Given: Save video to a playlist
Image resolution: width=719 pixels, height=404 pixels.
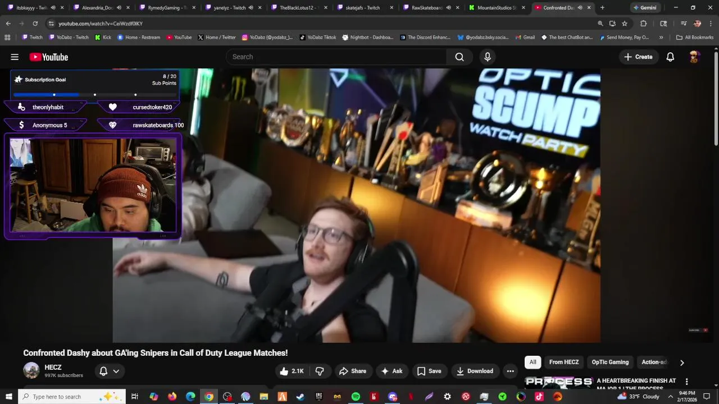Looking at the screenshot, I should click(429, 371).
